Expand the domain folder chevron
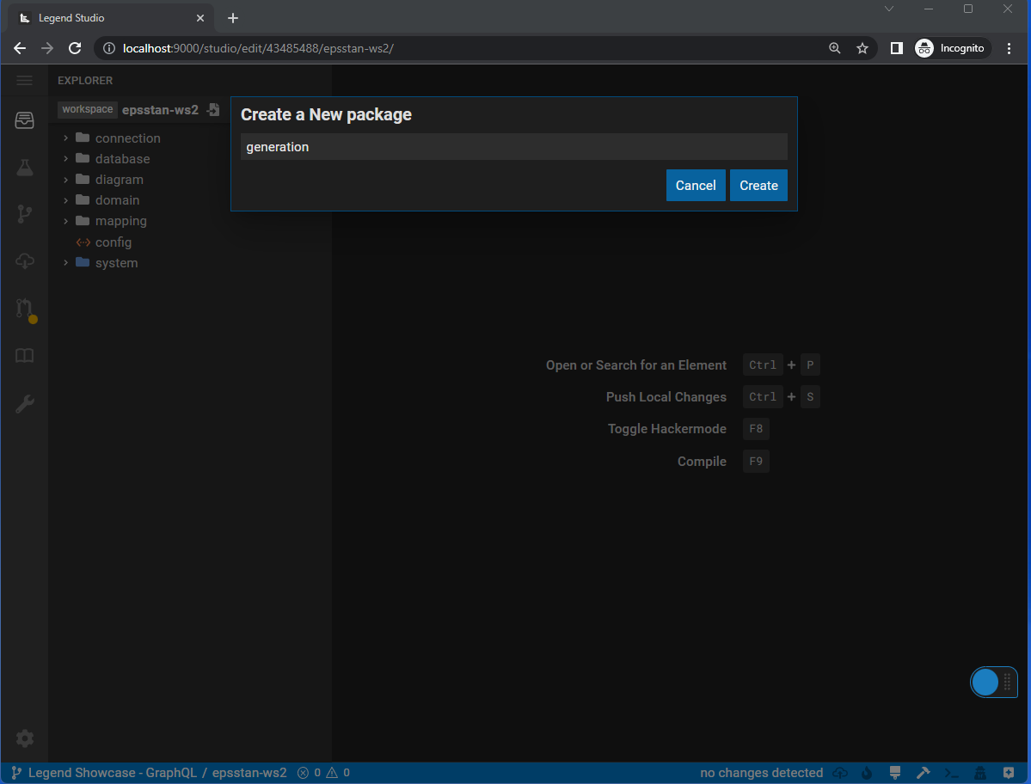 (x=65, y=199)
